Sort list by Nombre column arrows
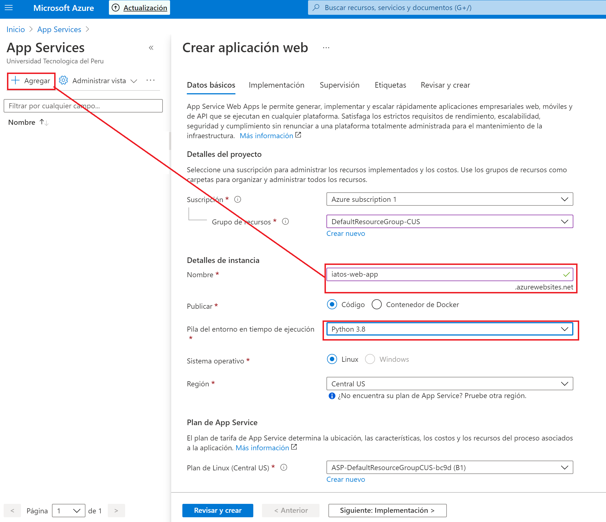This screenshot has height=522, width=606. [44, 122]
